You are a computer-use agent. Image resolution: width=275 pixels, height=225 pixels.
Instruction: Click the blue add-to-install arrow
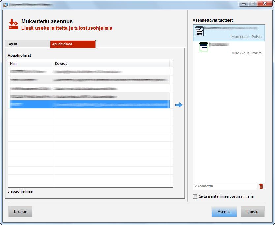[179, 105]
